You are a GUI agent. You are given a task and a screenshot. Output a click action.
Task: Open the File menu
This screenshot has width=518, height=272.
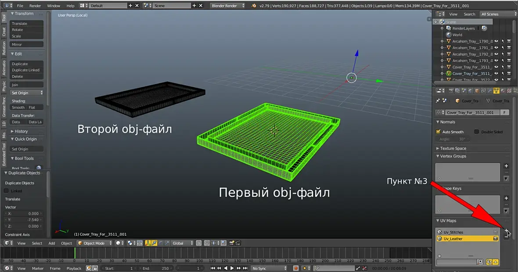20,6
